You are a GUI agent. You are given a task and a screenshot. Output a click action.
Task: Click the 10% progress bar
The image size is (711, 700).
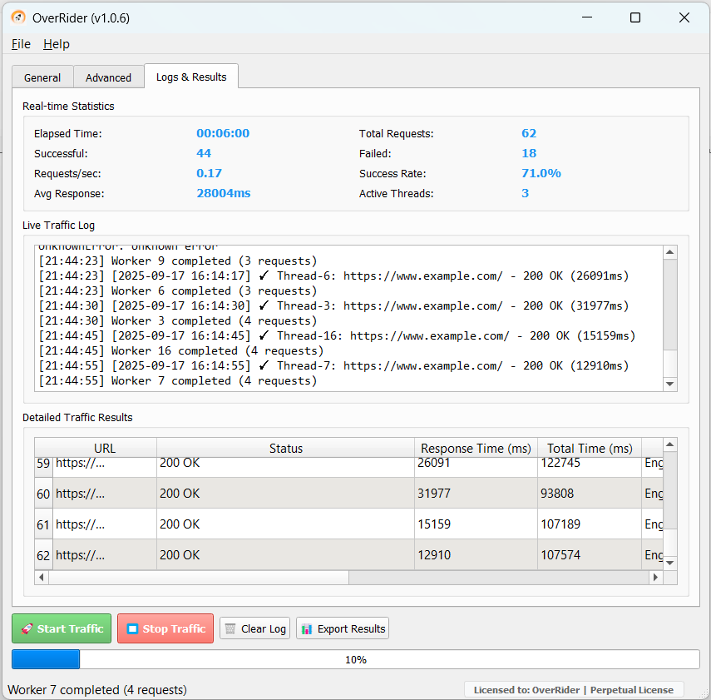(355, 659)
